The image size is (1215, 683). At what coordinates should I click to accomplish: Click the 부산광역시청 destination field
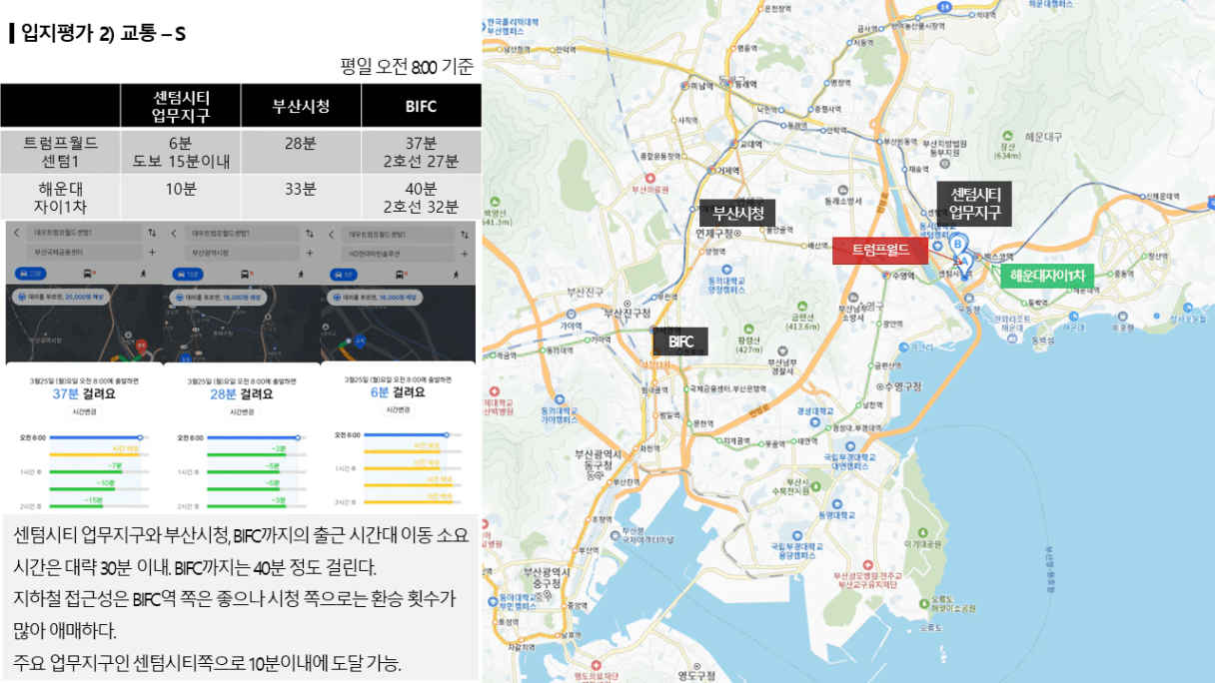(242, 253)
